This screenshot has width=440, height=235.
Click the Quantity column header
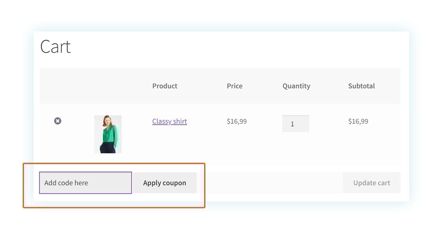296,86
